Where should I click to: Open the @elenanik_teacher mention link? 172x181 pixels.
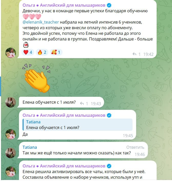click(41, 22)
